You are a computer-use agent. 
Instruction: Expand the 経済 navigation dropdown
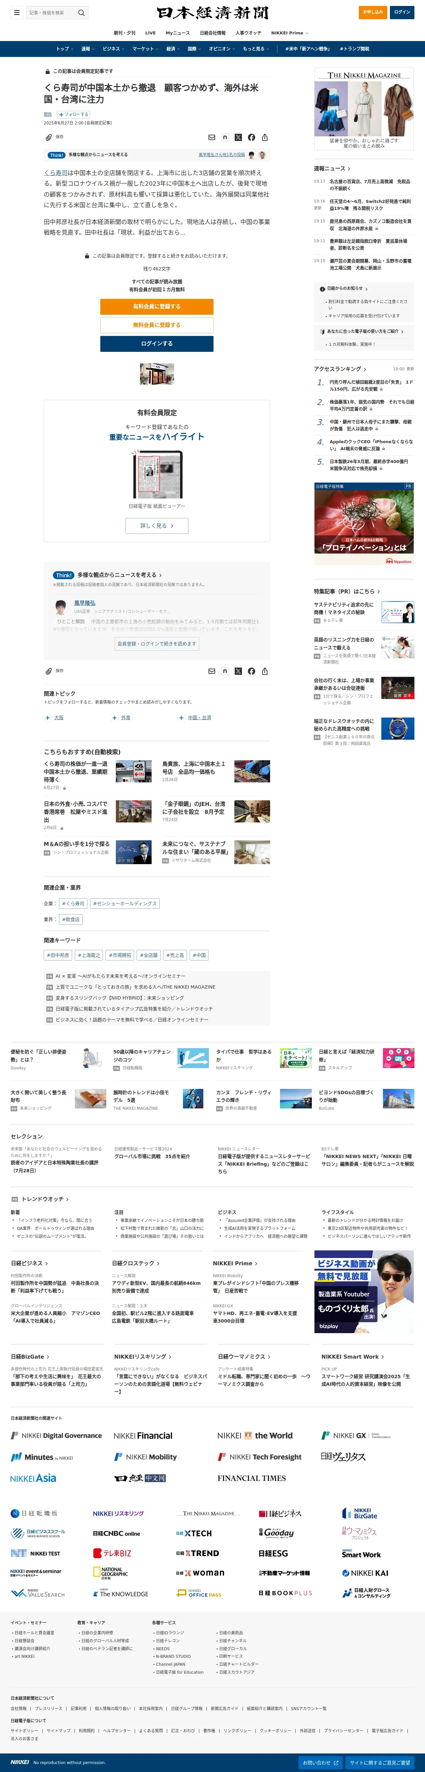pyautogui.click(x=173, y=49)
